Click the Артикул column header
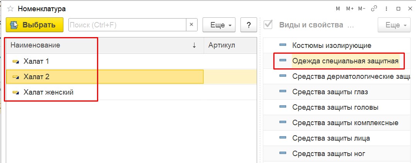The height and width of the screenshot is (163, 416). coord(222,45)
